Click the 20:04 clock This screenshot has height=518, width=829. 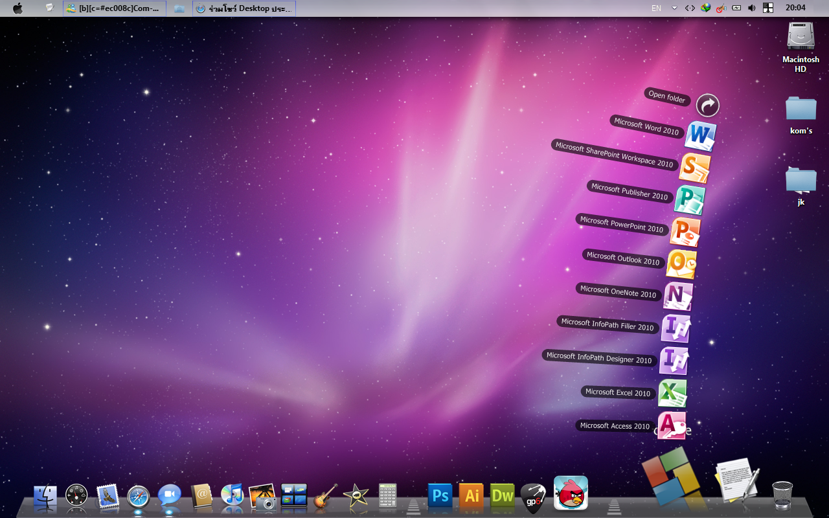tap(795, 8)
